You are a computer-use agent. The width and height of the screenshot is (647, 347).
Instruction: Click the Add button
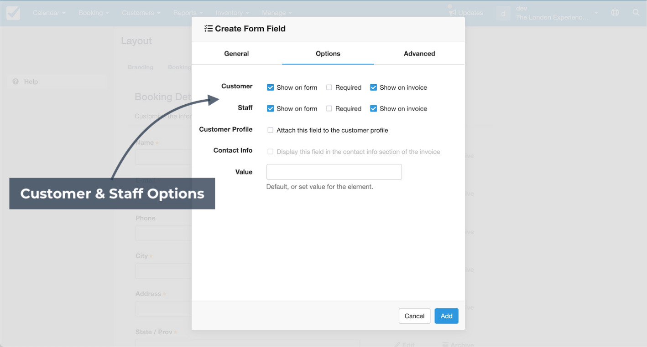446,316
